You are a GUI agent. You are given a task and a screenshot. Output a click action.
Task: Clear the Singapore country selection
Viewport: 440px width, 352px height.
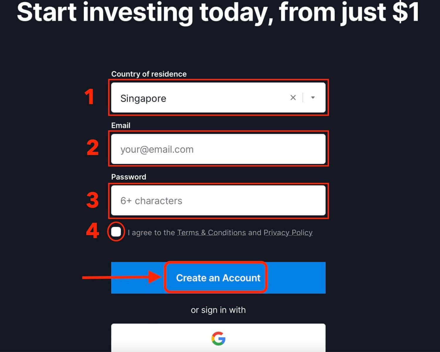point(293,98)
